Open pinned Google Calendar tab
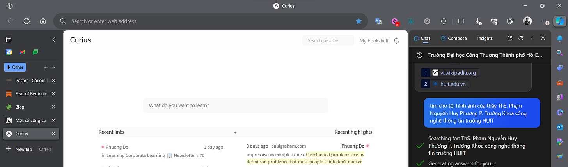Screen dimensions: 568x167 pyautogui.click(x=9, y=52)
